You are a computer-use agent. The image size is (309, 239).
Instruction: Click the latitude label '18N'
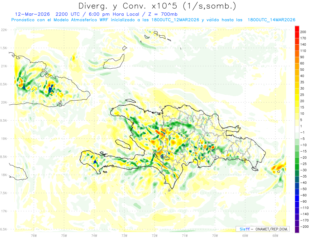click(x=4, y=175)
